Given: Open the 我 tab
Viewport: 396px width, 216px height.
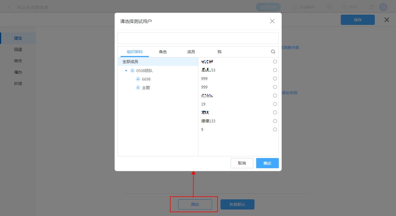Looking at the screenshot, I should [219, 52].
